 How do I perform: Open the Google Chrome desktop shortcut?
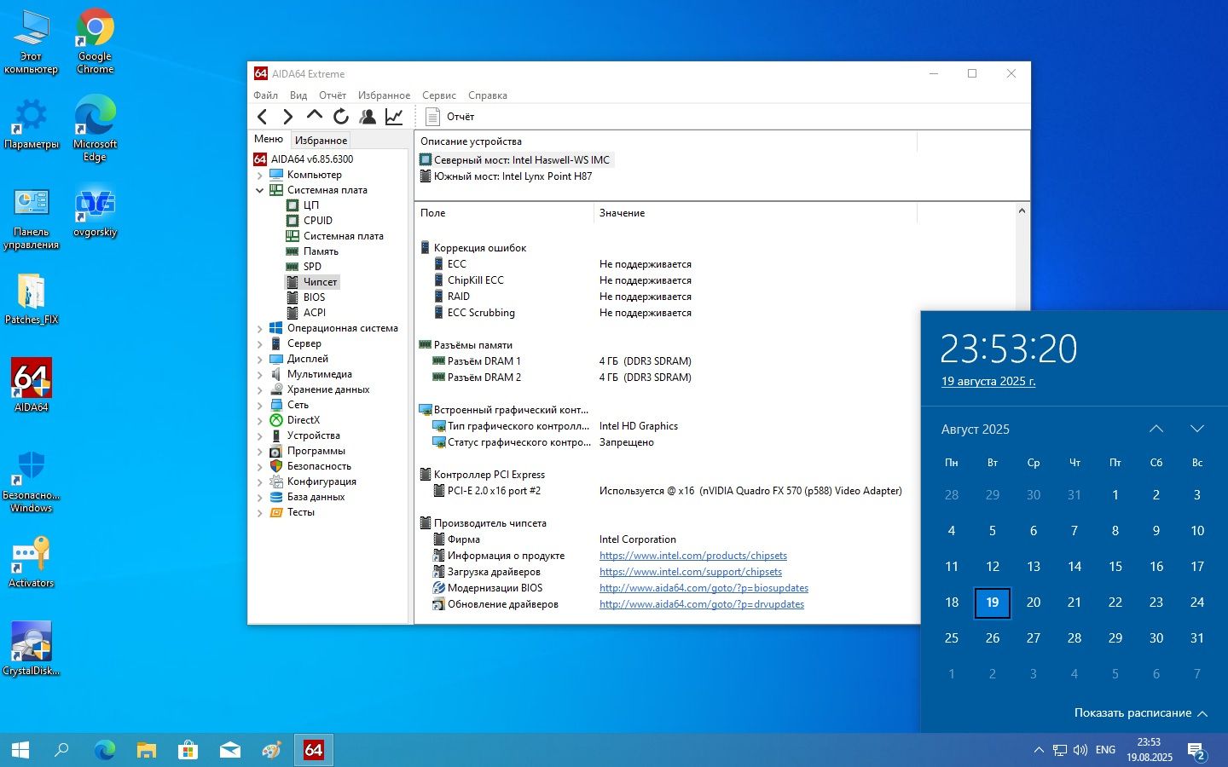(95, 41)
